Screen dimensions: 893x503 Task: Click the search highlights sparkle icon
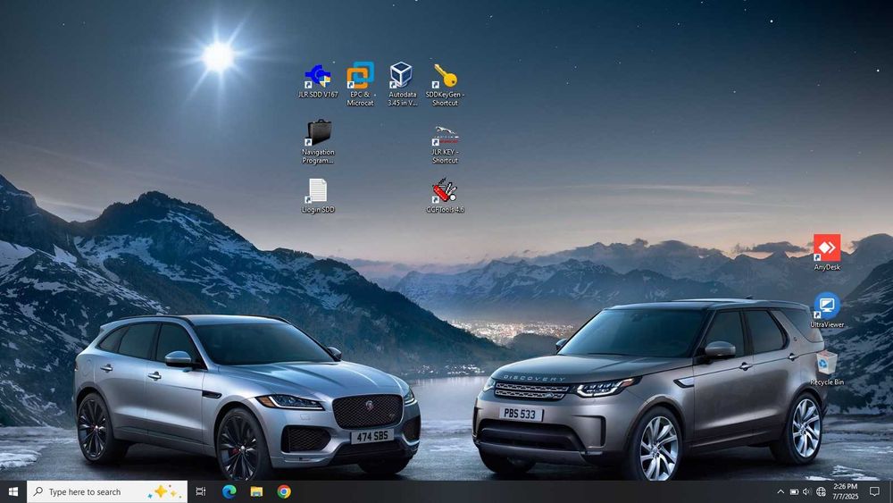(x=164, y=491)
